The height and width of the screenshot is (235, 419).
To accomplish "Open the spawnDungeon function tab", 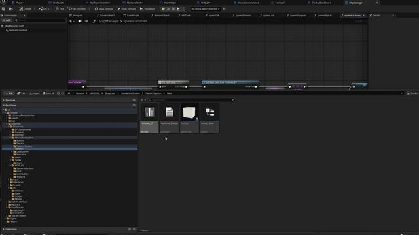I will point(297,16).
